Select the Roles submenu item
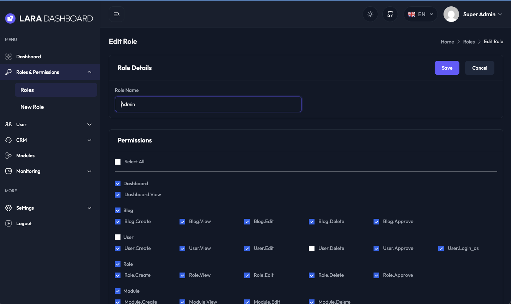This screenshot has width=511, height=304. coord(27,90)
